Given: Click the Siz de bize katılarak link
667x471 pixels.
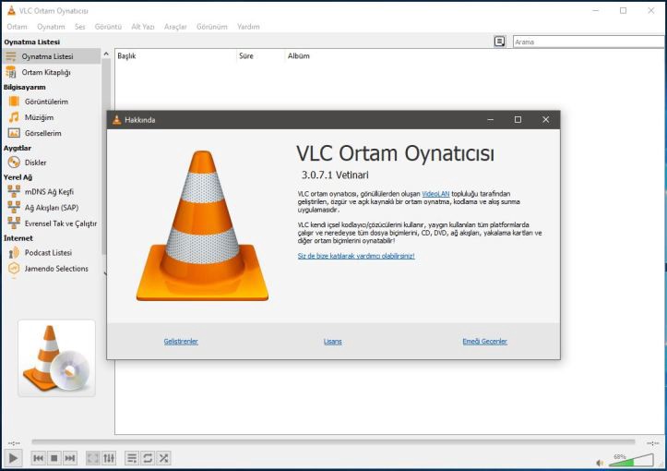Looking at the screenshot, I should coord(356,256).
